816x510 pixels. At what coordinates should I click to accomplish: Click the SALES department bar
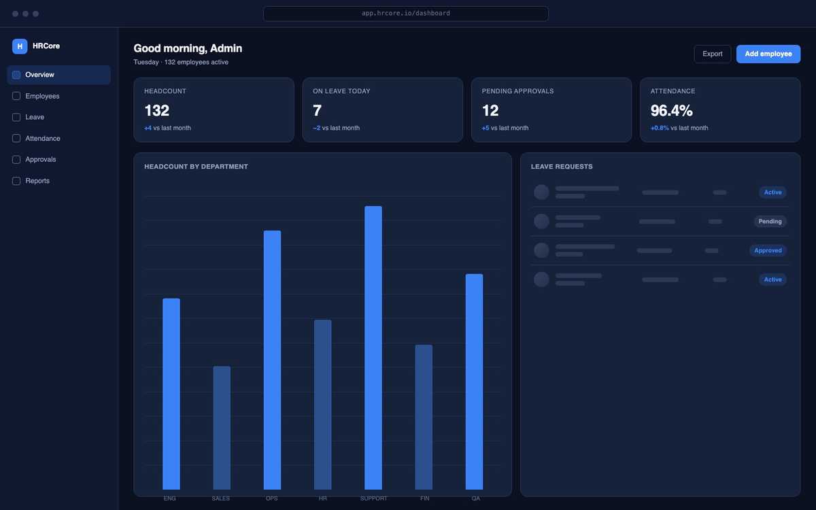click(x=222, y=428)
